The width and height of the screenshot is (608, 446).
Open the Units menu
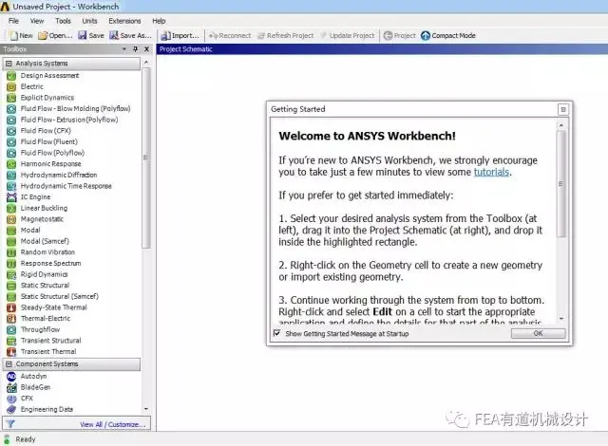(89, 21)
